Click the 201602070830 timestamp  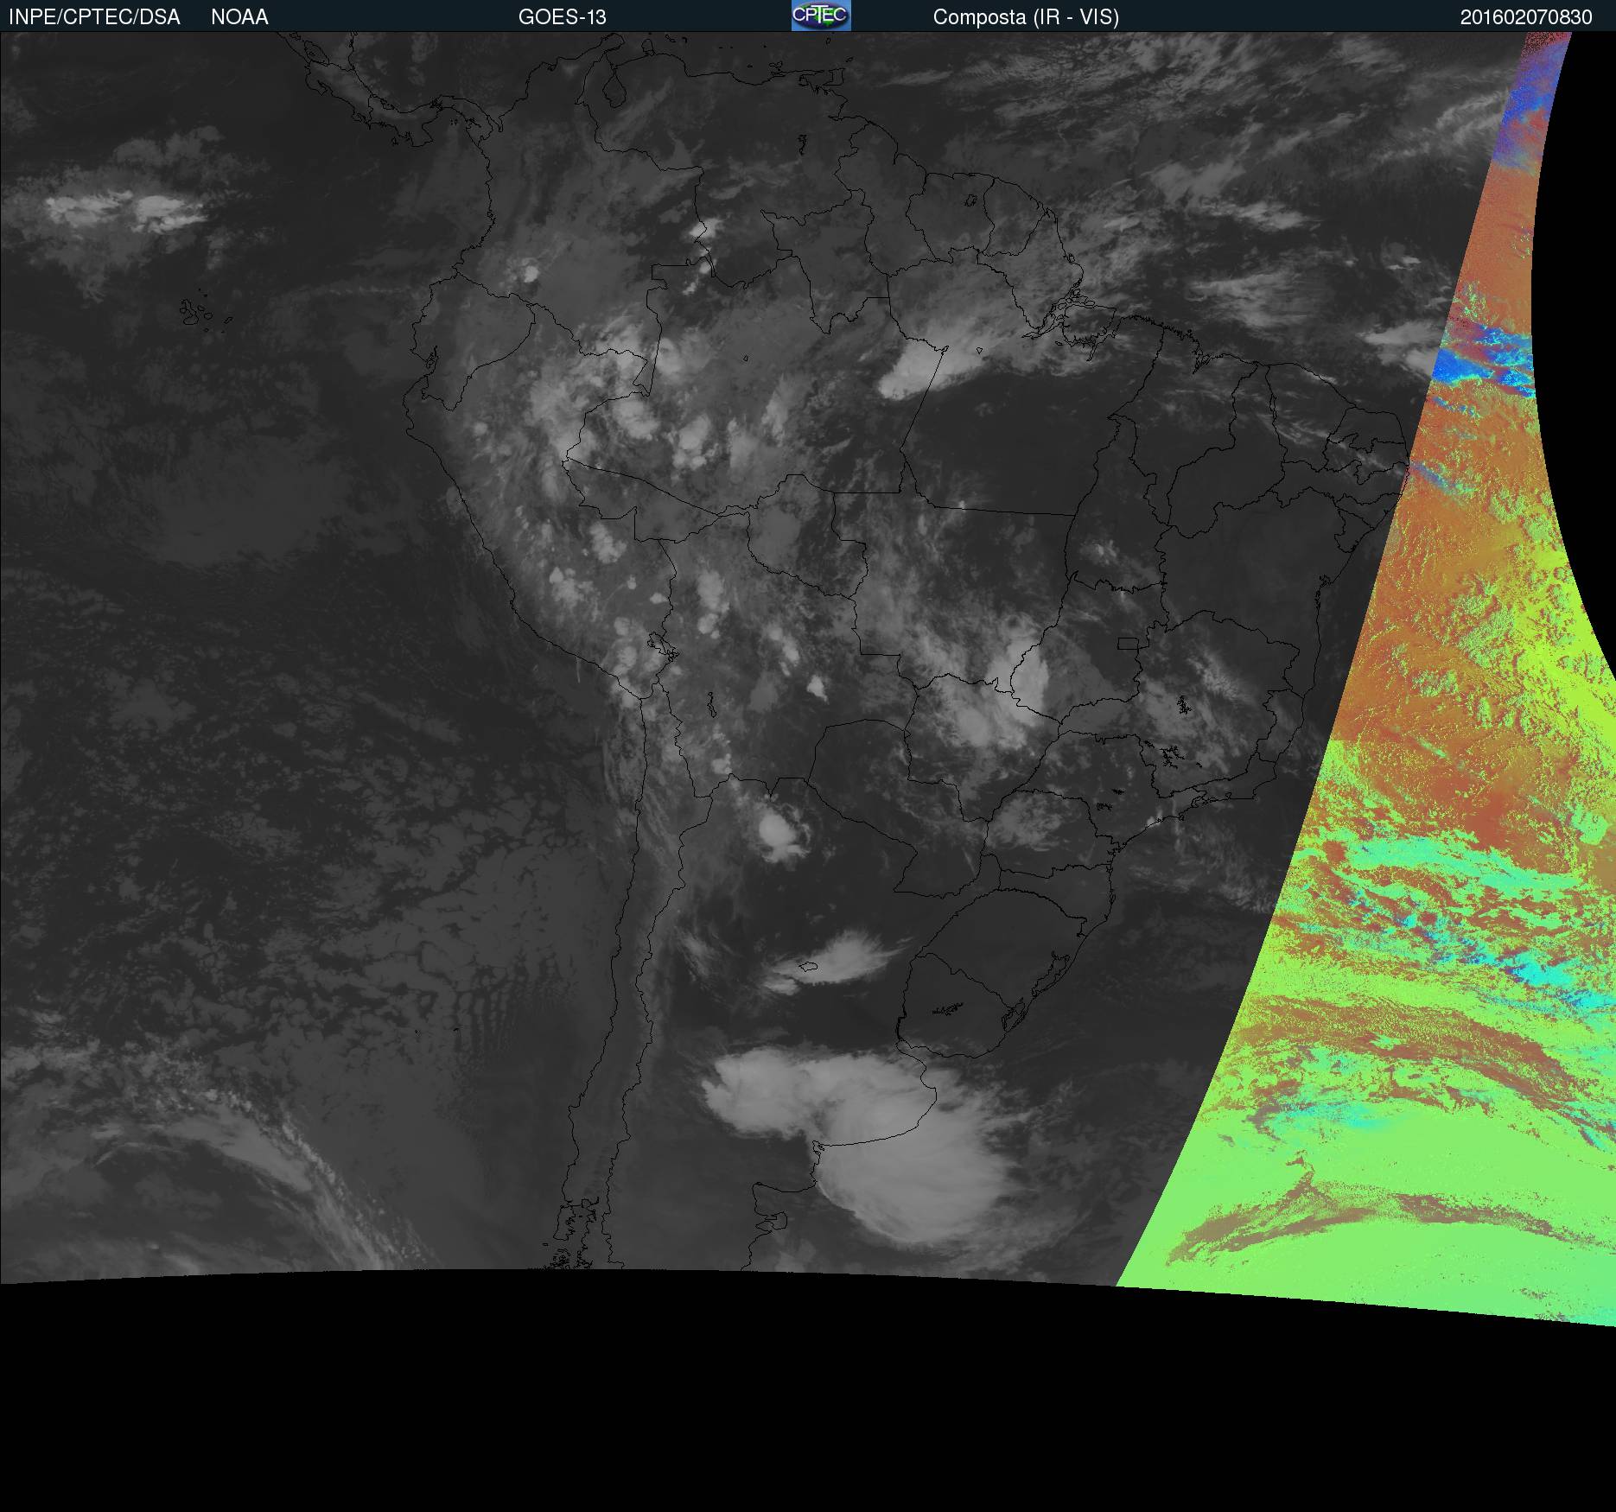1526,17
